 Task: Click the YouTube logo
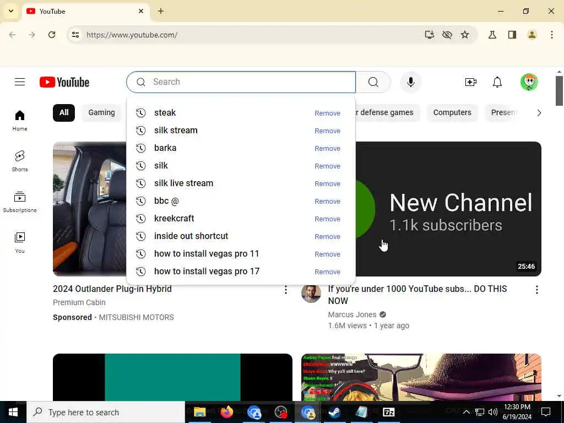click(x=64, y=82)
